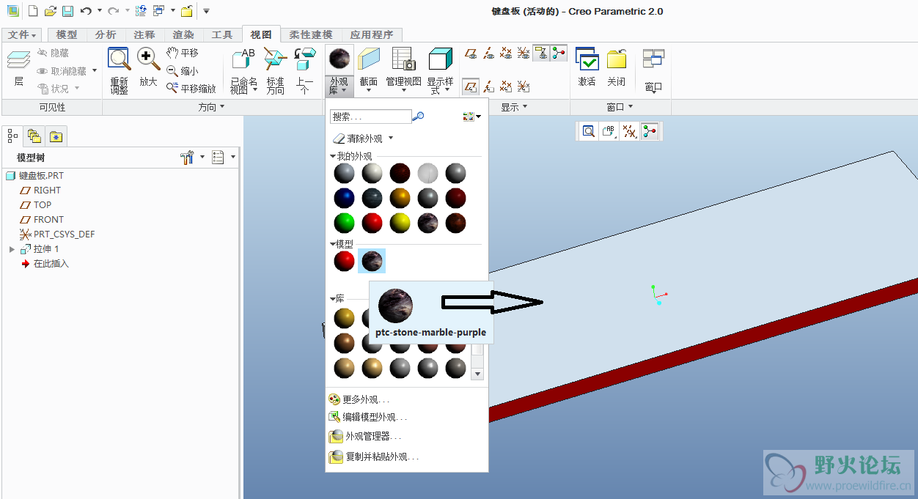Open the Flexible Modeling (柔性建模) tab
Image resolution: width=918 pixels, height=499 pixels.
pos(311,34)
